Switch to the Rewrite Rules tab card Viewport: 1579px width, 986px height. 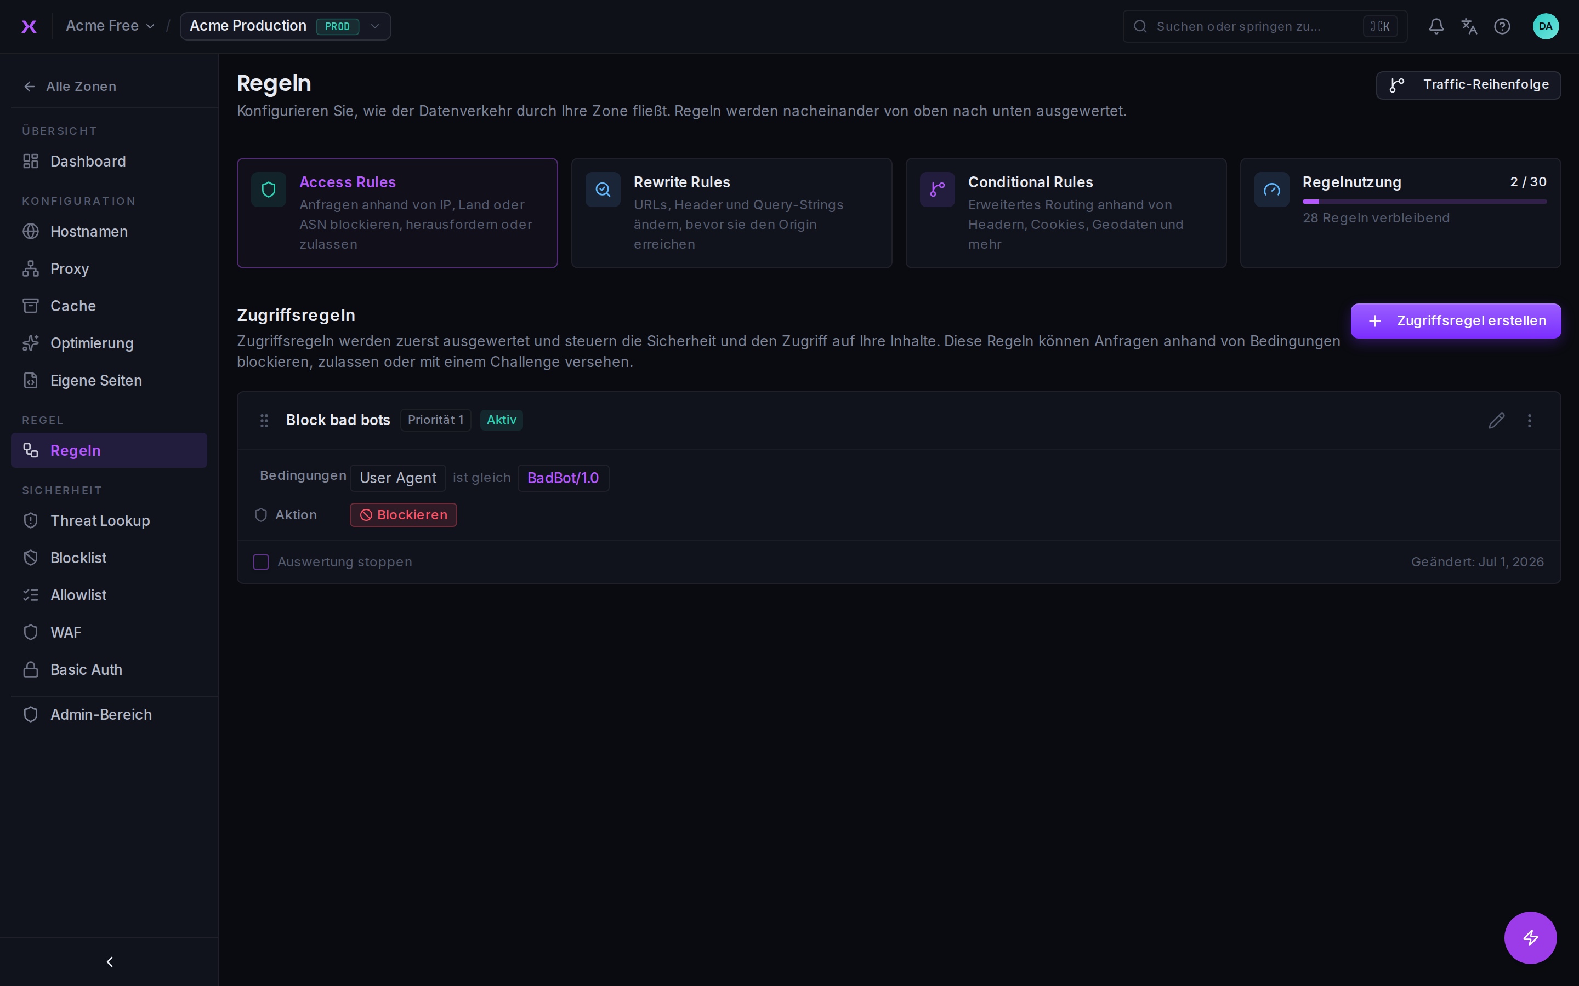point(731,213)
